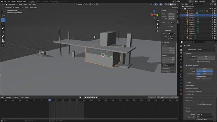Open the Select Box drag dropdown
Screen dimensions: 217x122
[33, 7]
